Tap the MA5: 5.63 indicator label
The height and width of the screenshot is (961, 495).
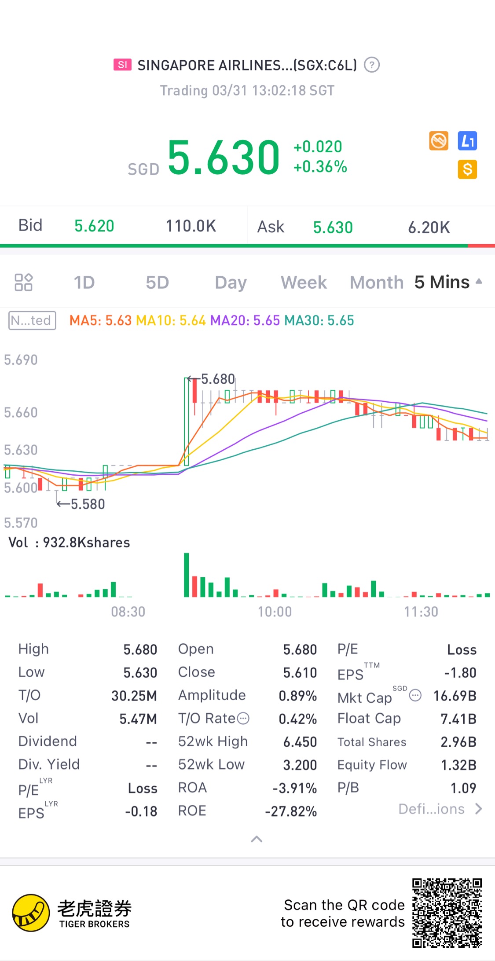(x=100, y=320)
